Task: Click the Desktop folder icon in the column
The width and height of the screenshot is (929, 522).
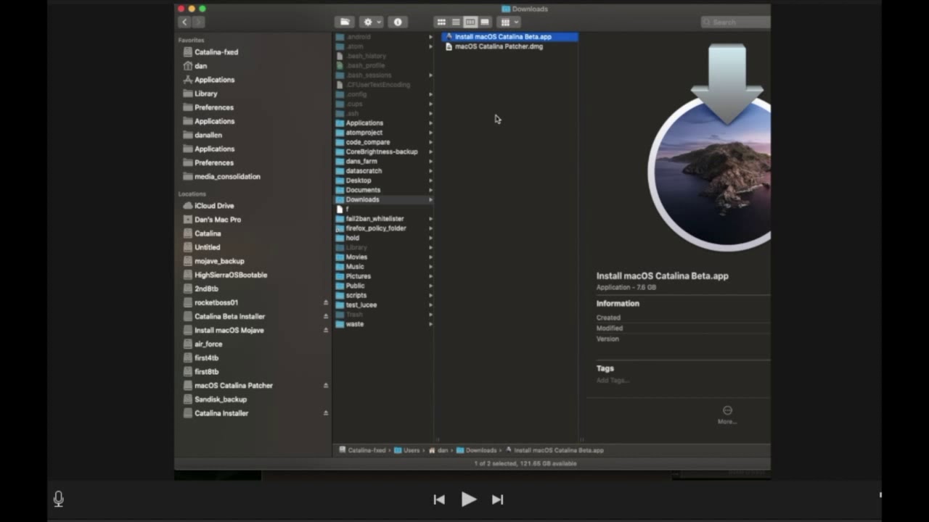Action: [x=340, y=181]
